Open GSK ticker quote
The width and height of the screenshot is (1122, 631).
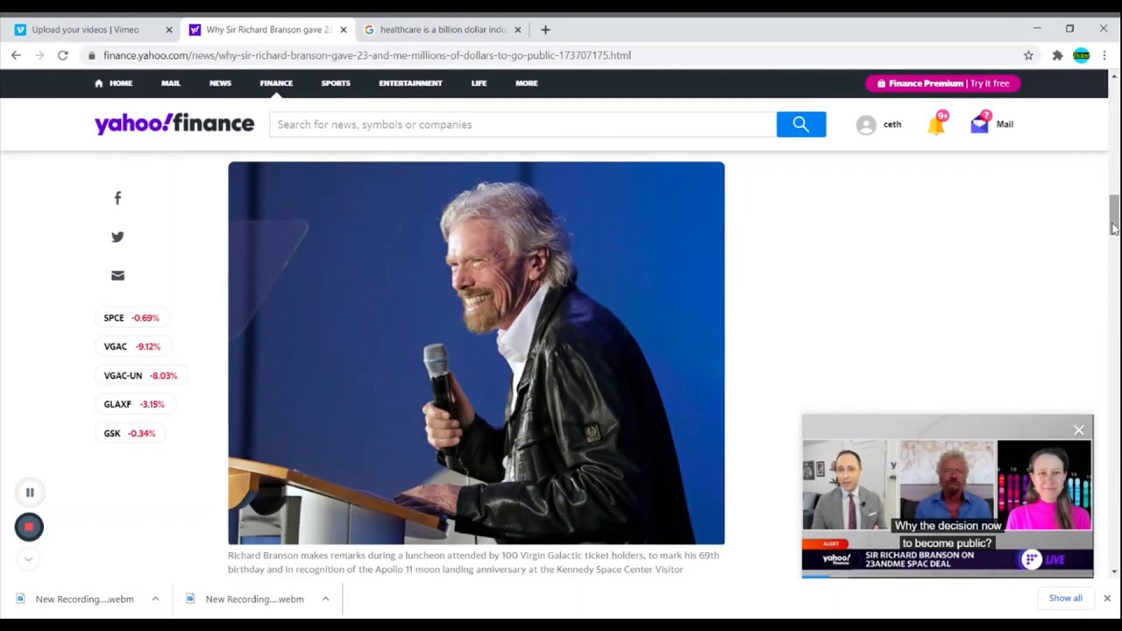pyautogui.click(x=130, y=434)
